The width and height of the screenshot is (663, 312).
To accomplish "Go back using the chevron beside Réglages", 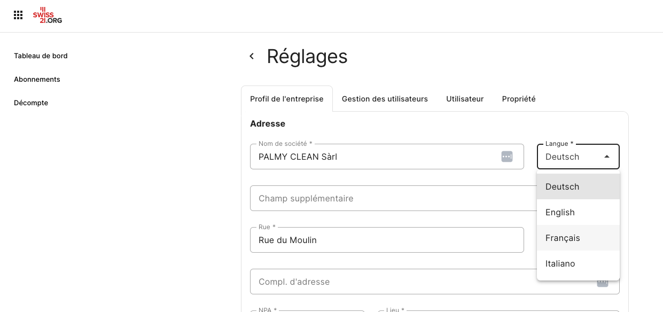I will (252, 56).
